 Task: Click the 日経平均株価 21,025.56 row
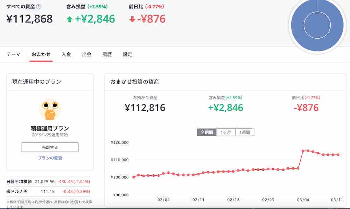[48, 182]
